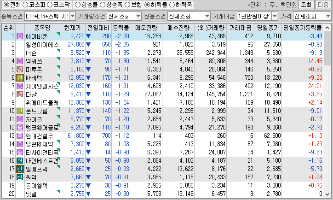333x200 pixels.
Task: Click the 당일종가 column header
Action: (x=268, y=28)
